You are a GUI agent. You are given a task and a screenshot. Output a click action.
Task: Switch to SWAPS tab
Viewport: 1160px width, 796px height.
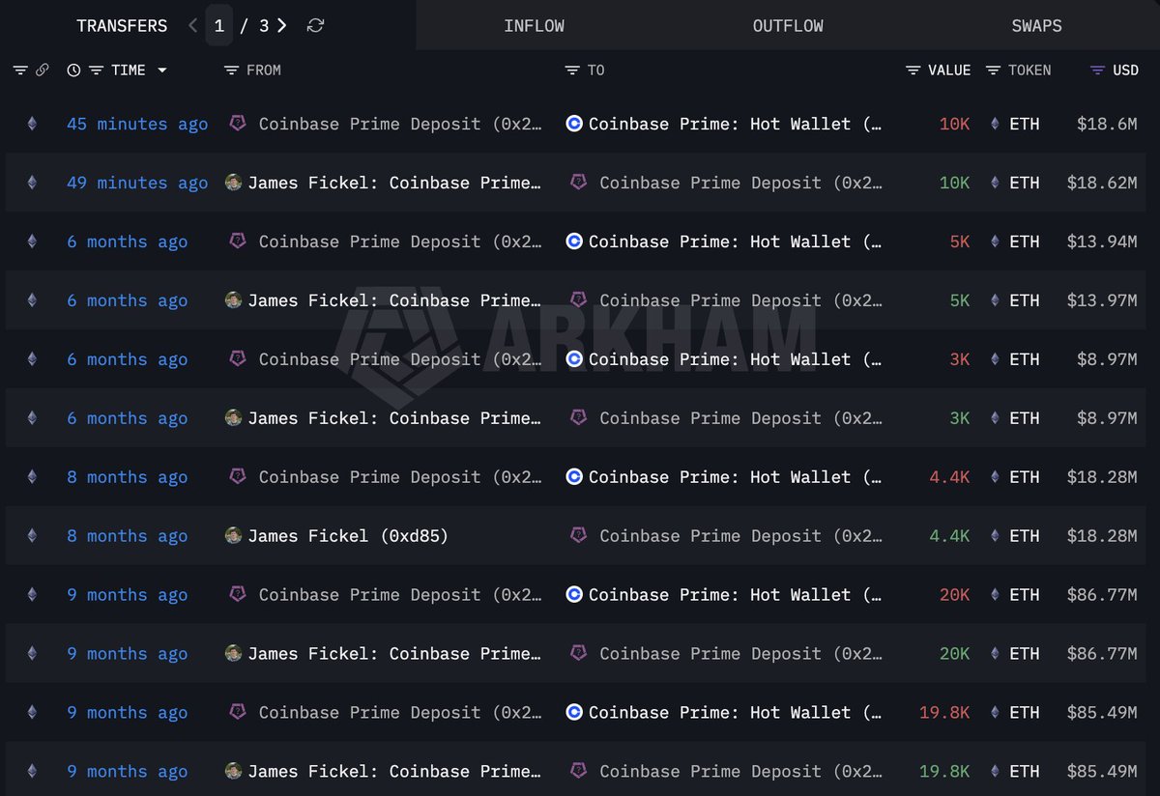click(x=1036, y=26)
